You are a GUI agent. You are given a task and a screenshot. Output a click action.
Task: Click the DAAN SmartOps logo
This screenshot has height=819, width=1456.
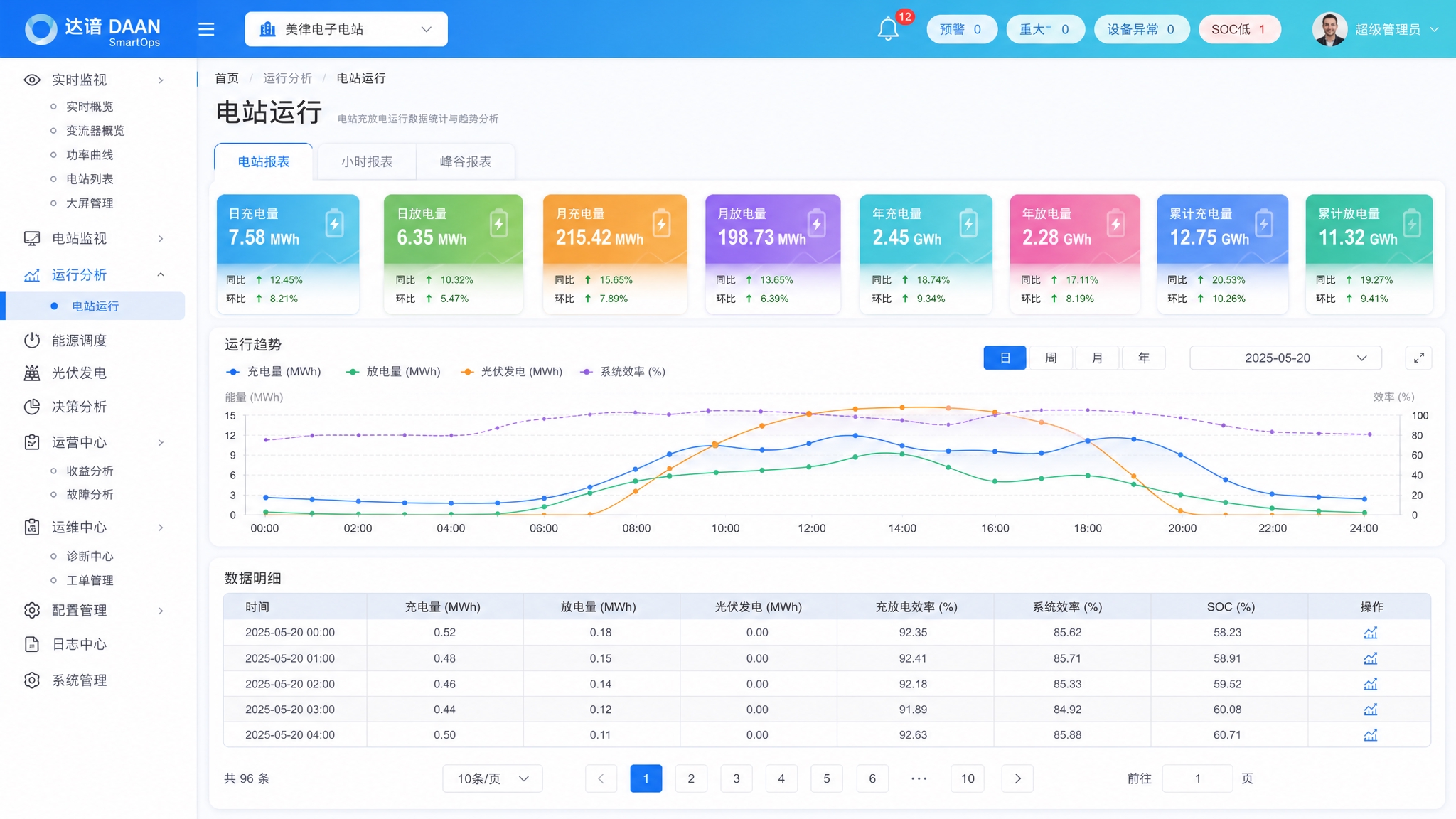tap(92, 30)
